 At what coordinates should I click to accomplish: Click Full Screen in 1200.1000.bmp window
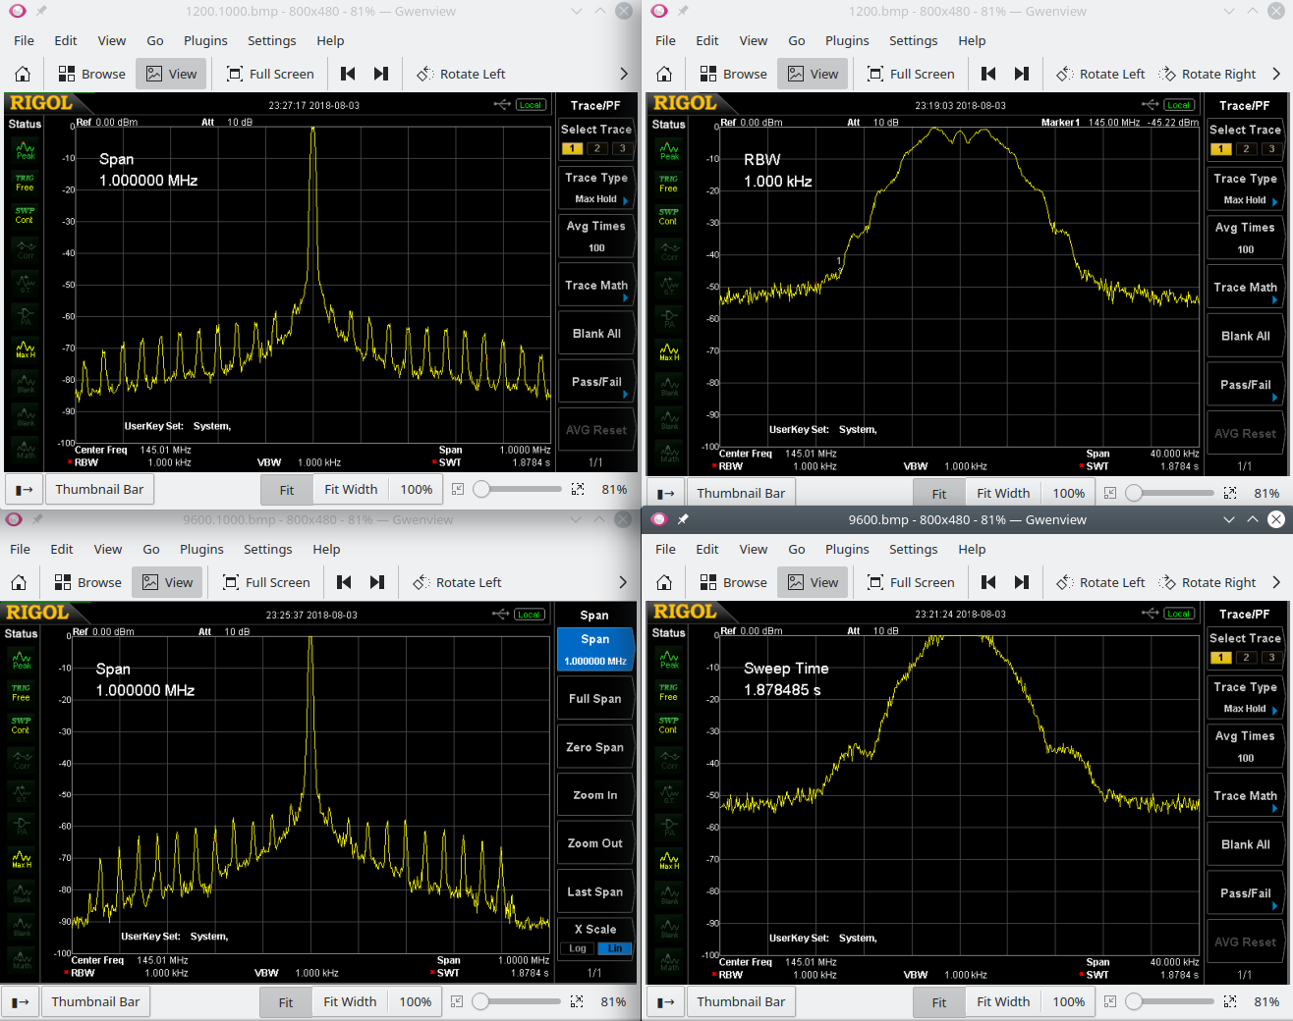[x=270, y=74]
